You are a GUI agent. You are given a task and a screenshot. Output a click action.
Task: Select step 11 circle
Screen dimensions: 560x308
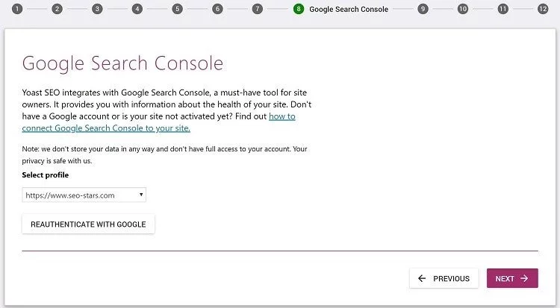503,9
